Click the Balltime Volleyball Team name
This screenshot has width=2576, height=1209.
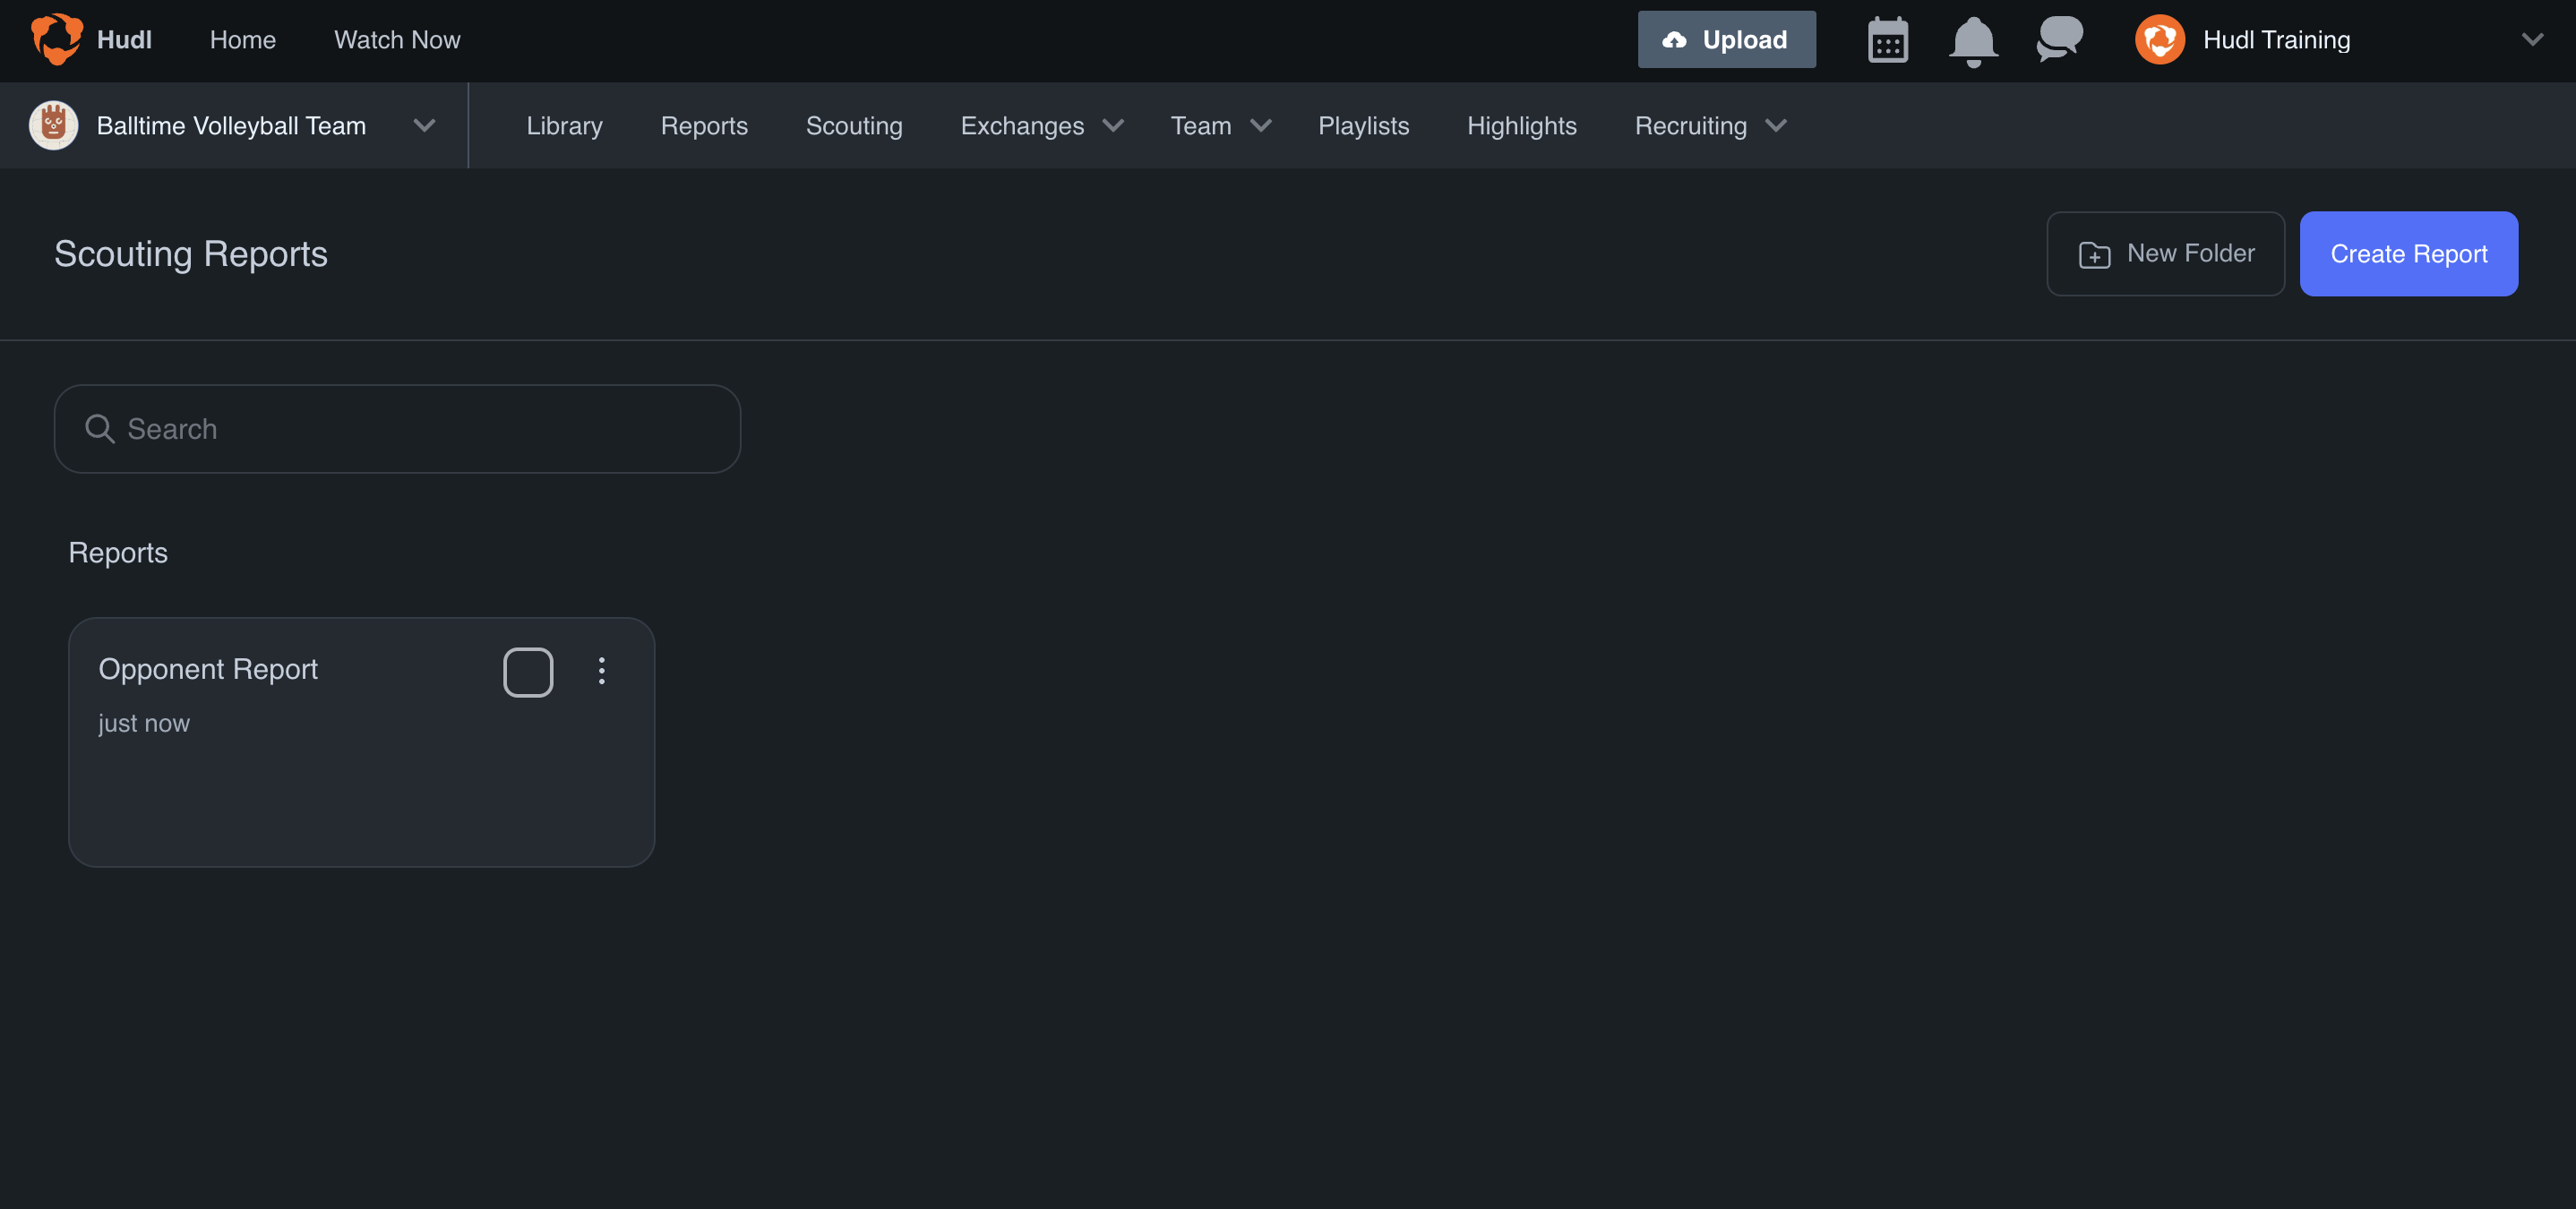coord(231,126)
